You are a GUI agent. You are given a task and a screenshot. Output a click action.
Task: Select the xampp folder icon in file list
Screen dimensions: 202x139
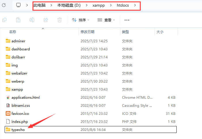tap(8, 89)
